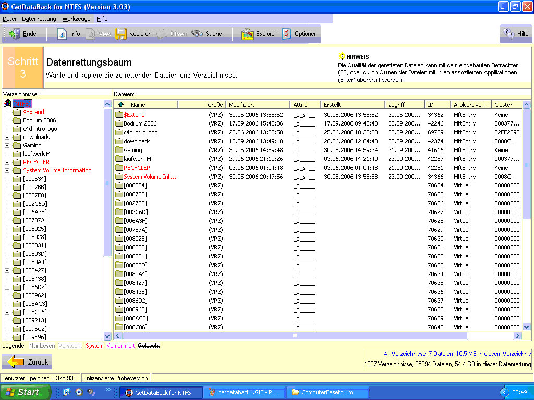Click the GetDataBack icon in title bar
The height and width of the screenshot is (400, 534).
5,6
